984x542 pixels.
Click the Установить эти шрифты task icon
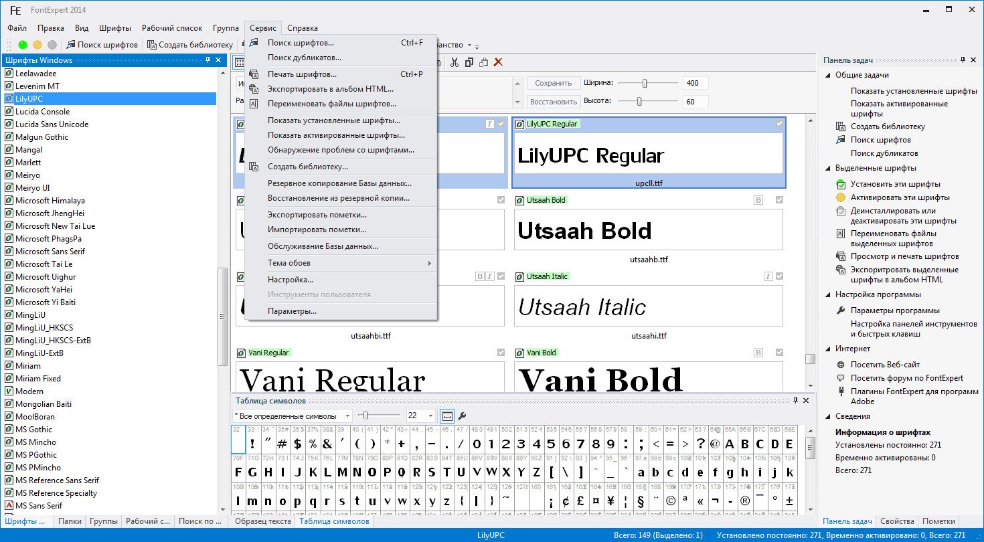pyautogui.click(x=841, y=184)
